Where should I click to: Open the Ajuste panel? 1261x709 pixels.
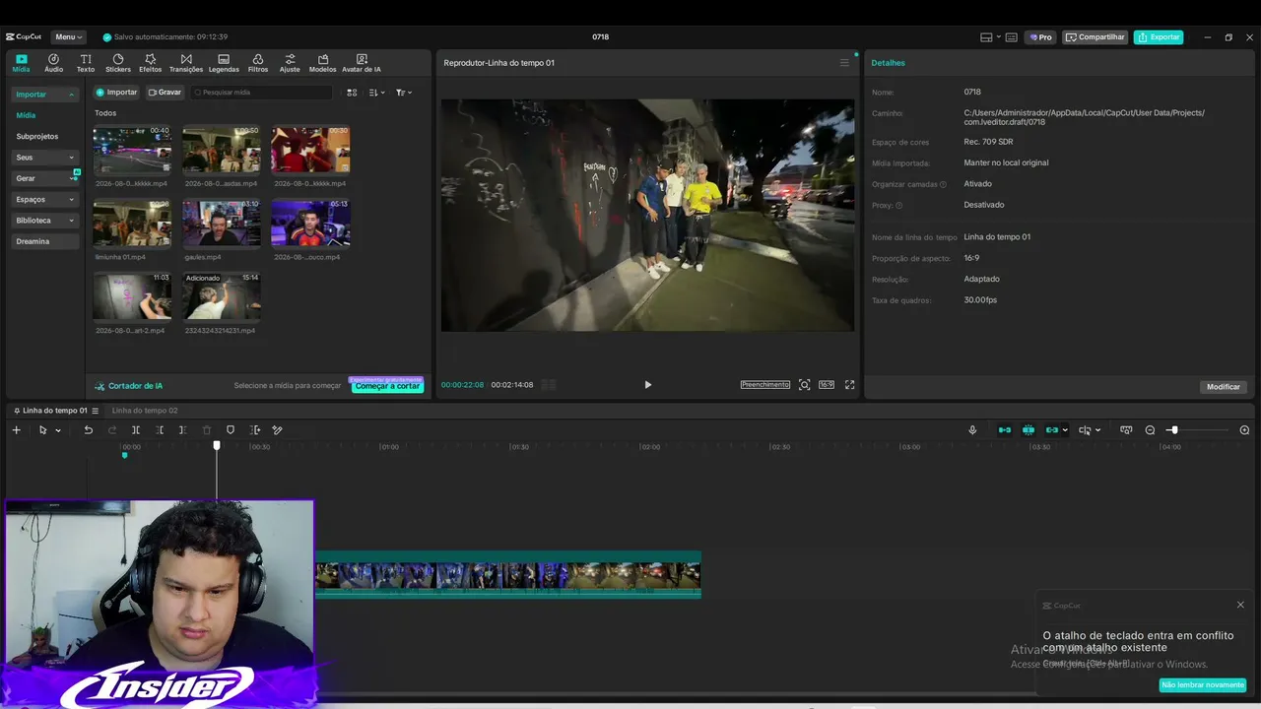(290, 63)
